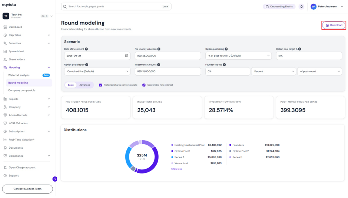348x198 pixels.
Task: Click the Real-Time Valuation graph icon
Action: [5, 140]
